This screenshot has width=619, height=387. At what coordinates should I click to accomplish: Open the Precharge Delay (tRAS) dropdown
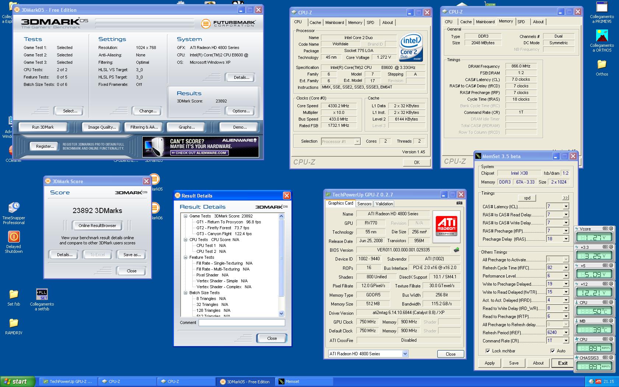(566, 239)
